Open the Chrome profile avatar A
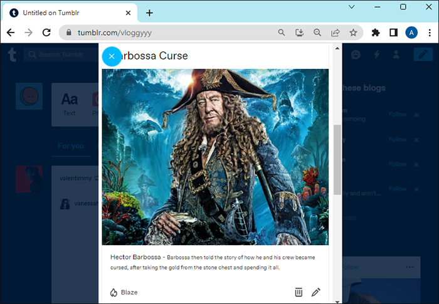439x304 pixels. click(x=411, y=33)
